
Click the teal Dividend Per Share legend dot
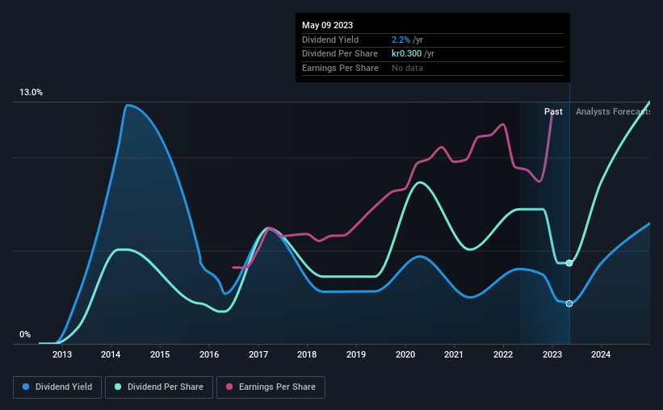coord(118,387)
